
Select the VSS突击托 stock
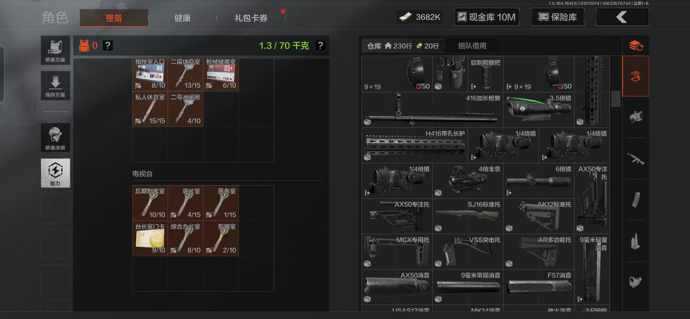click(468, 251)
